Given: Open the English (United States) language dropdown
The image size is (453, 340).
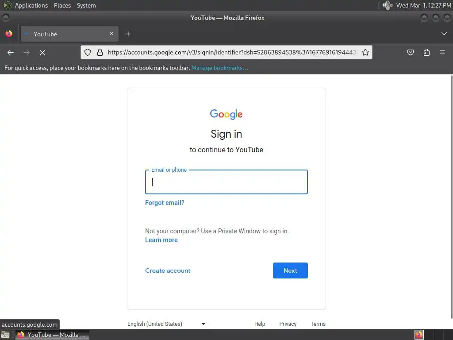Looking at the screenshot, I should tap(166, 324).
